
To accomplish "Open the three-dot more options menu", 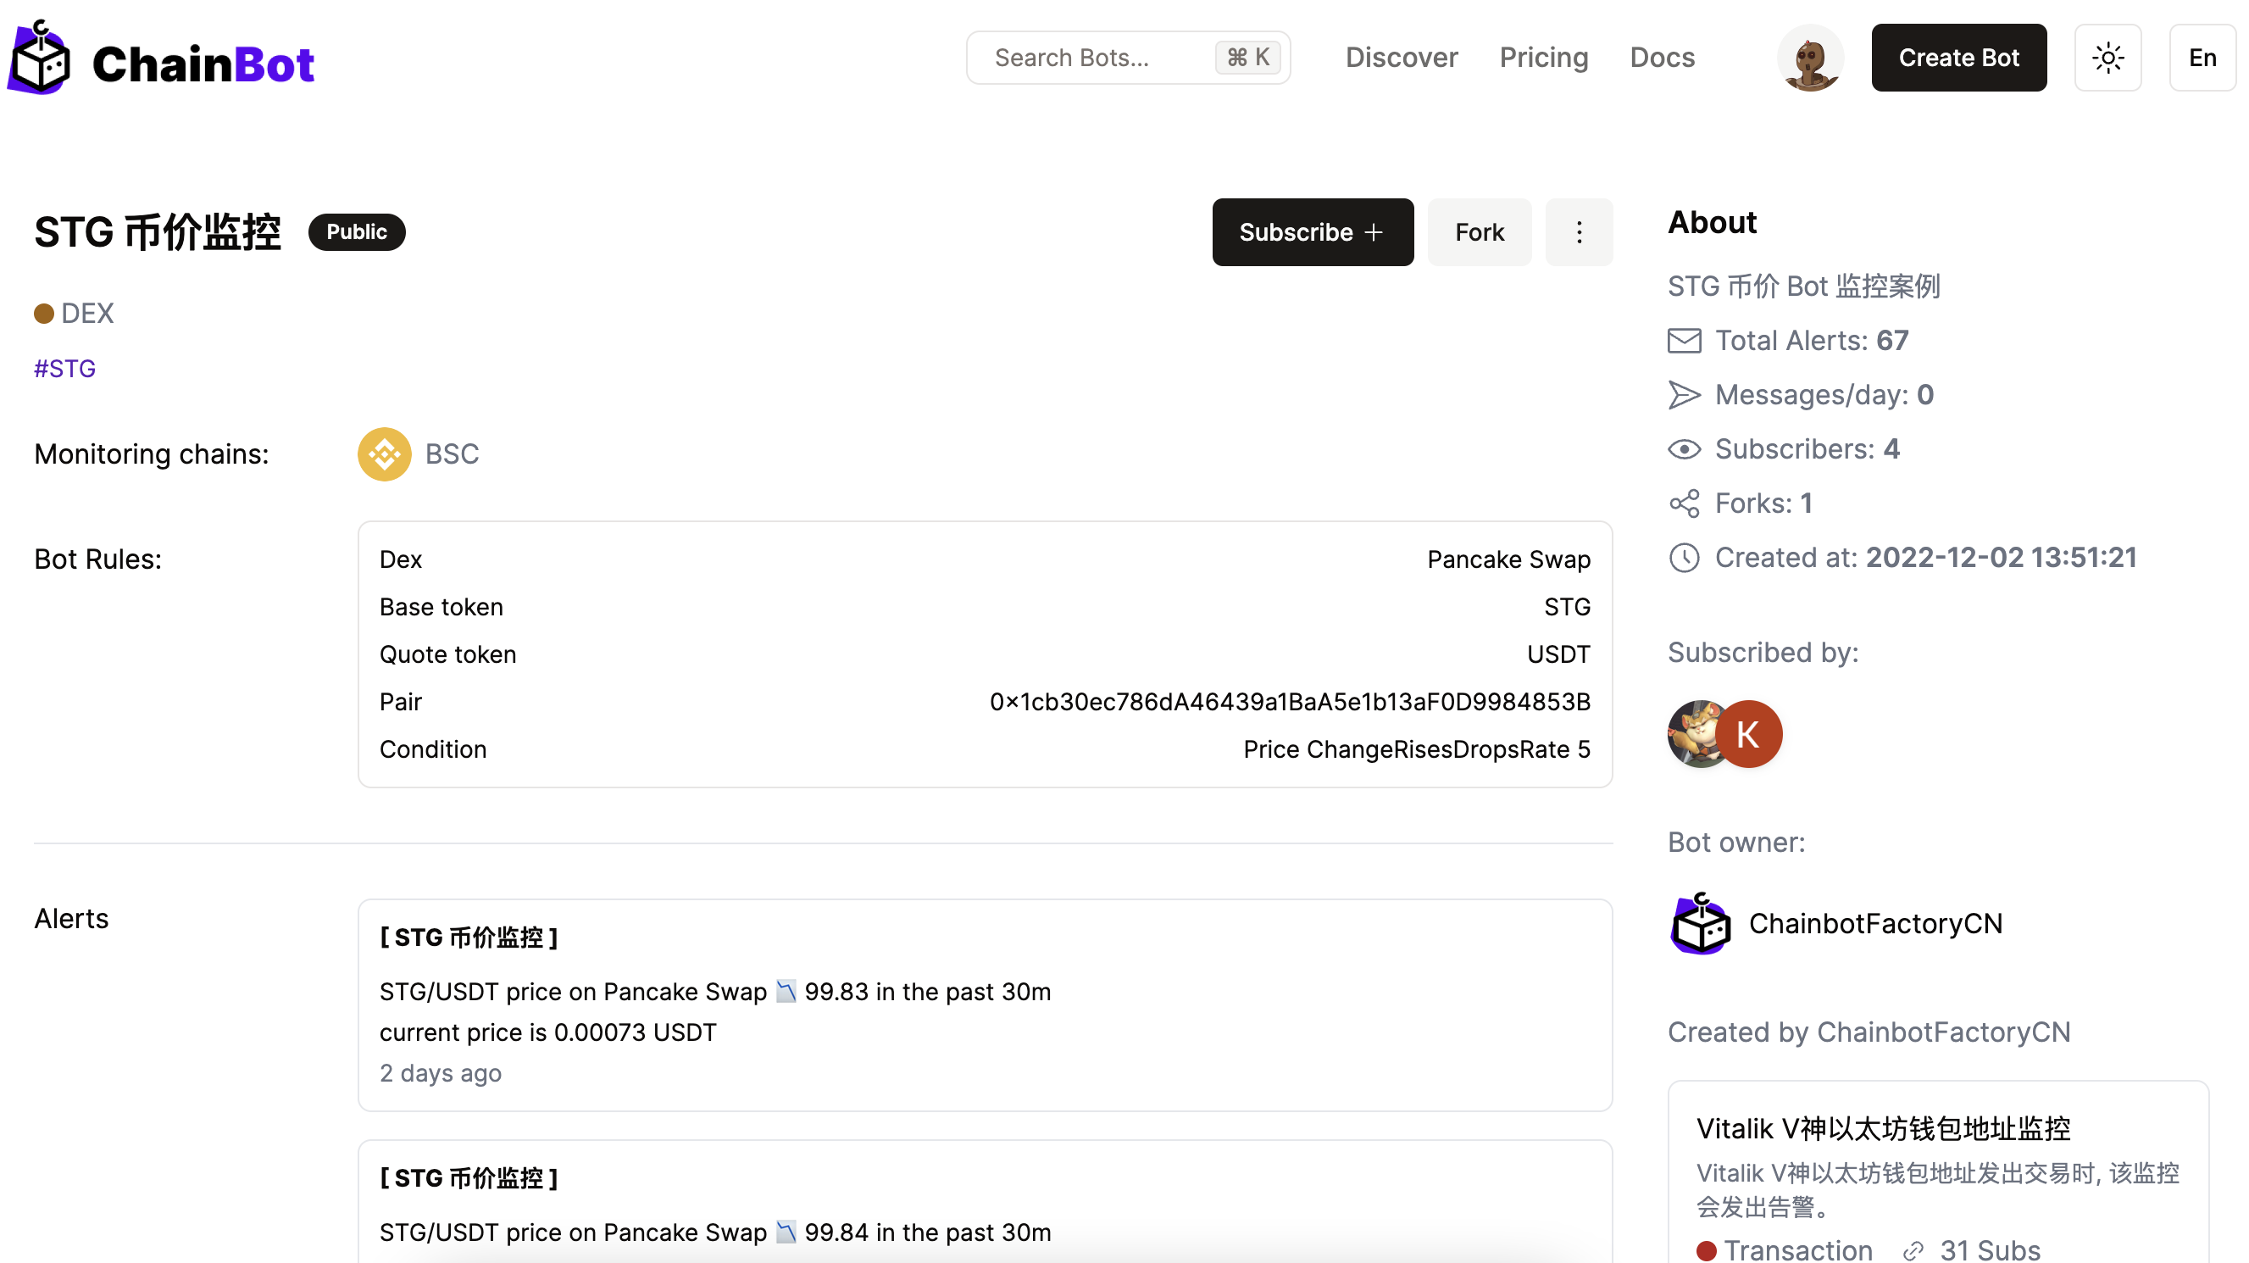I will pyautogui.click(x=1579, y=232).
